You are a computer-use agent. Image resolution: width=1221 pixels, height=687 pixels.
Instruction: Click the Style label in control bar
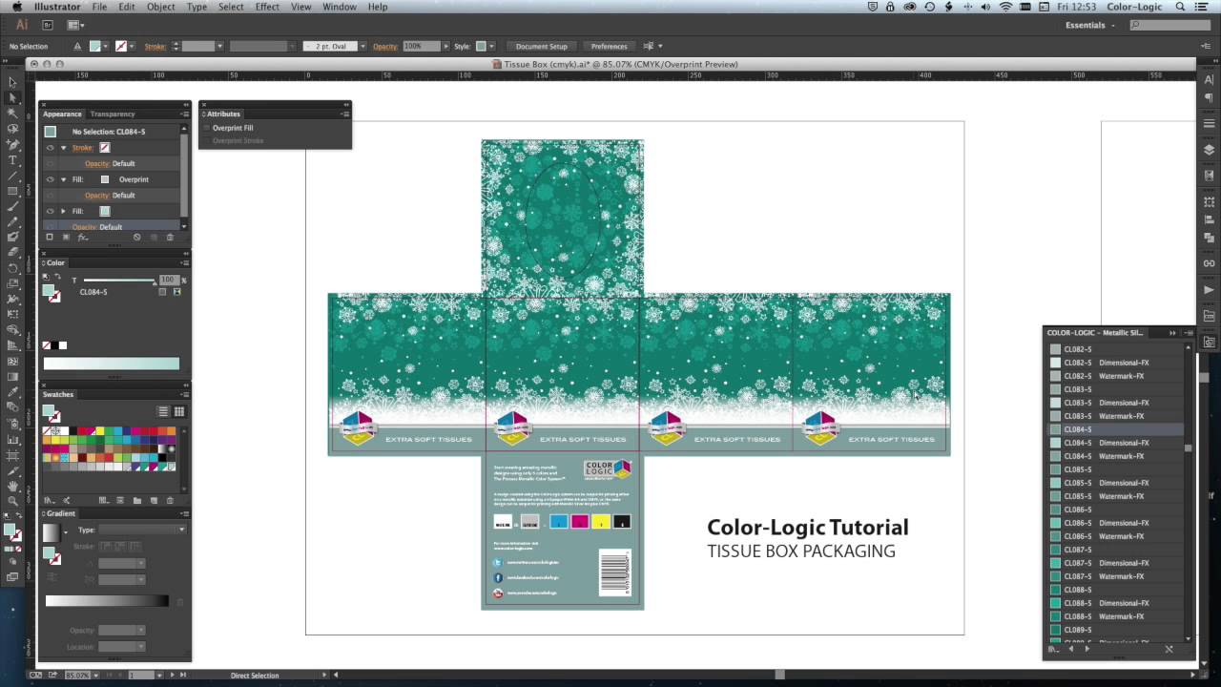click(x=463, y=46)
